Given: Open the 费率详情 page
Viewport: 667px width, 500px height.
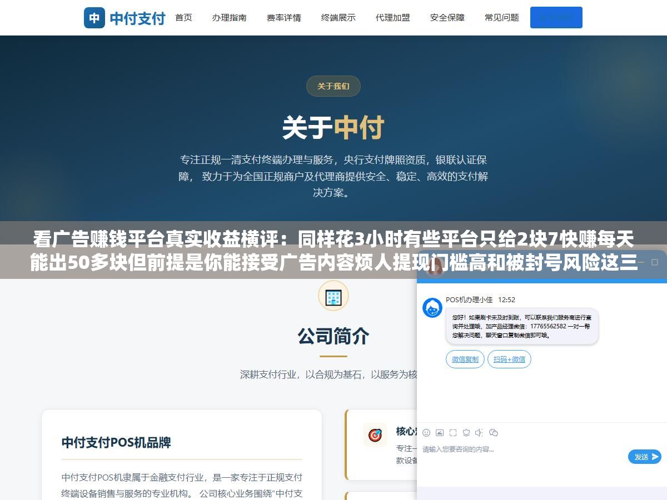Looking at the screenshot, I should click(x=283, y=18).
